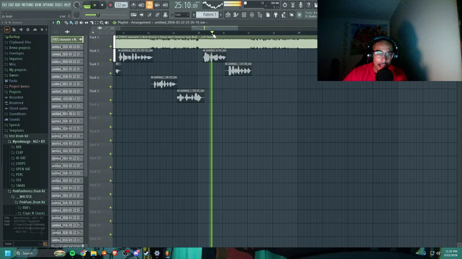Open the PATTERNS menu
The width and height of the screenshot is (462, 259).
coord(27,5)
